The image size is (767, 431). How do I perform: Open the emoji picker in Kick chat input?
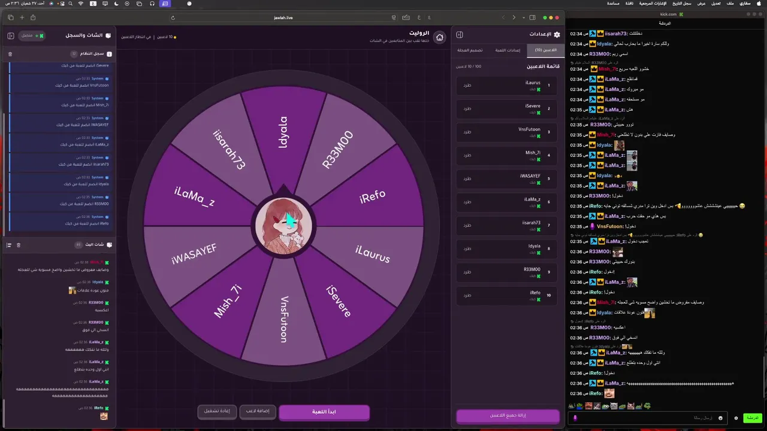point(720,418)
